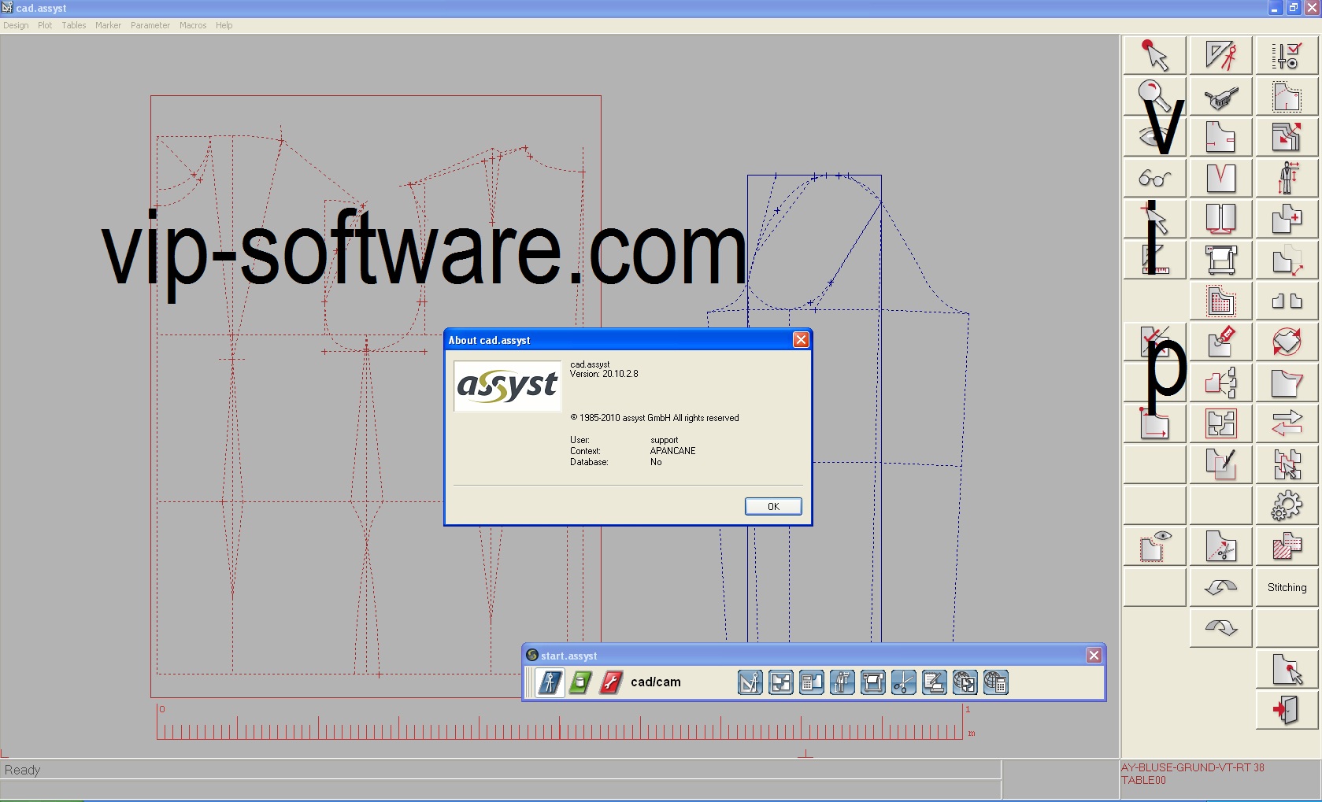The width and height of the screenshot is (1322, 802).
Task: Open the compass construction tool
Action: [x=1221, y=55]
